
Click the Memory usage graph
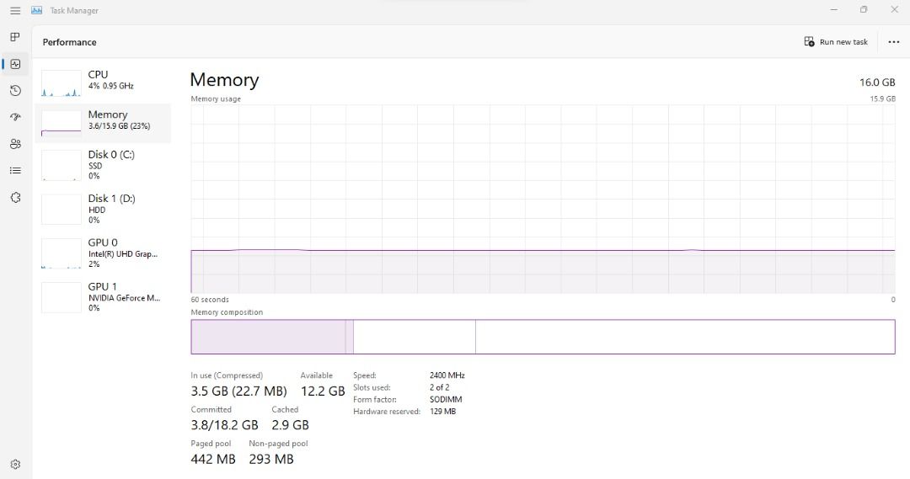click(543, 199)
